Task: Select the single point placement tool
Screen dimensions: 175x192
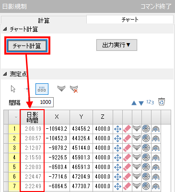Action: click(27, 89)
